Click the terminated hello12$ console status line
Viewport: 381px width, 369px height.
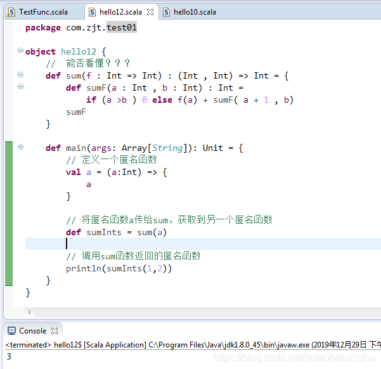(x=193, y=345)
